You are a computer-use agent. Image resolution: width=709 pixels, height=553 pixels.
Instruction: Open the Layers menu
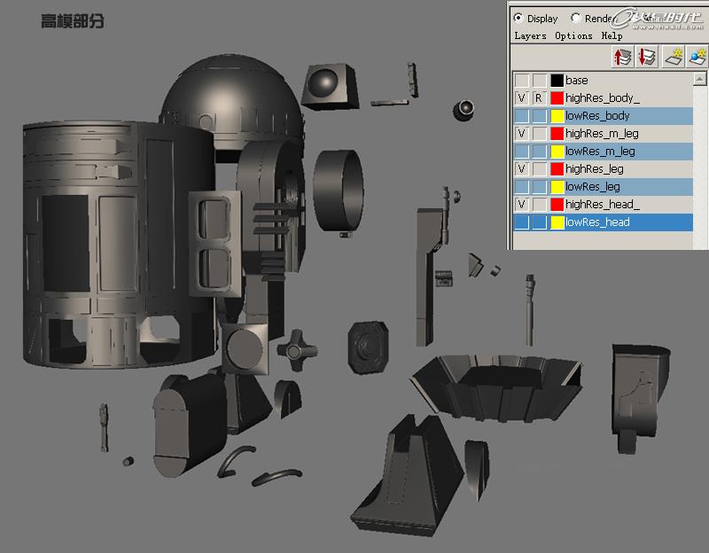530,35
